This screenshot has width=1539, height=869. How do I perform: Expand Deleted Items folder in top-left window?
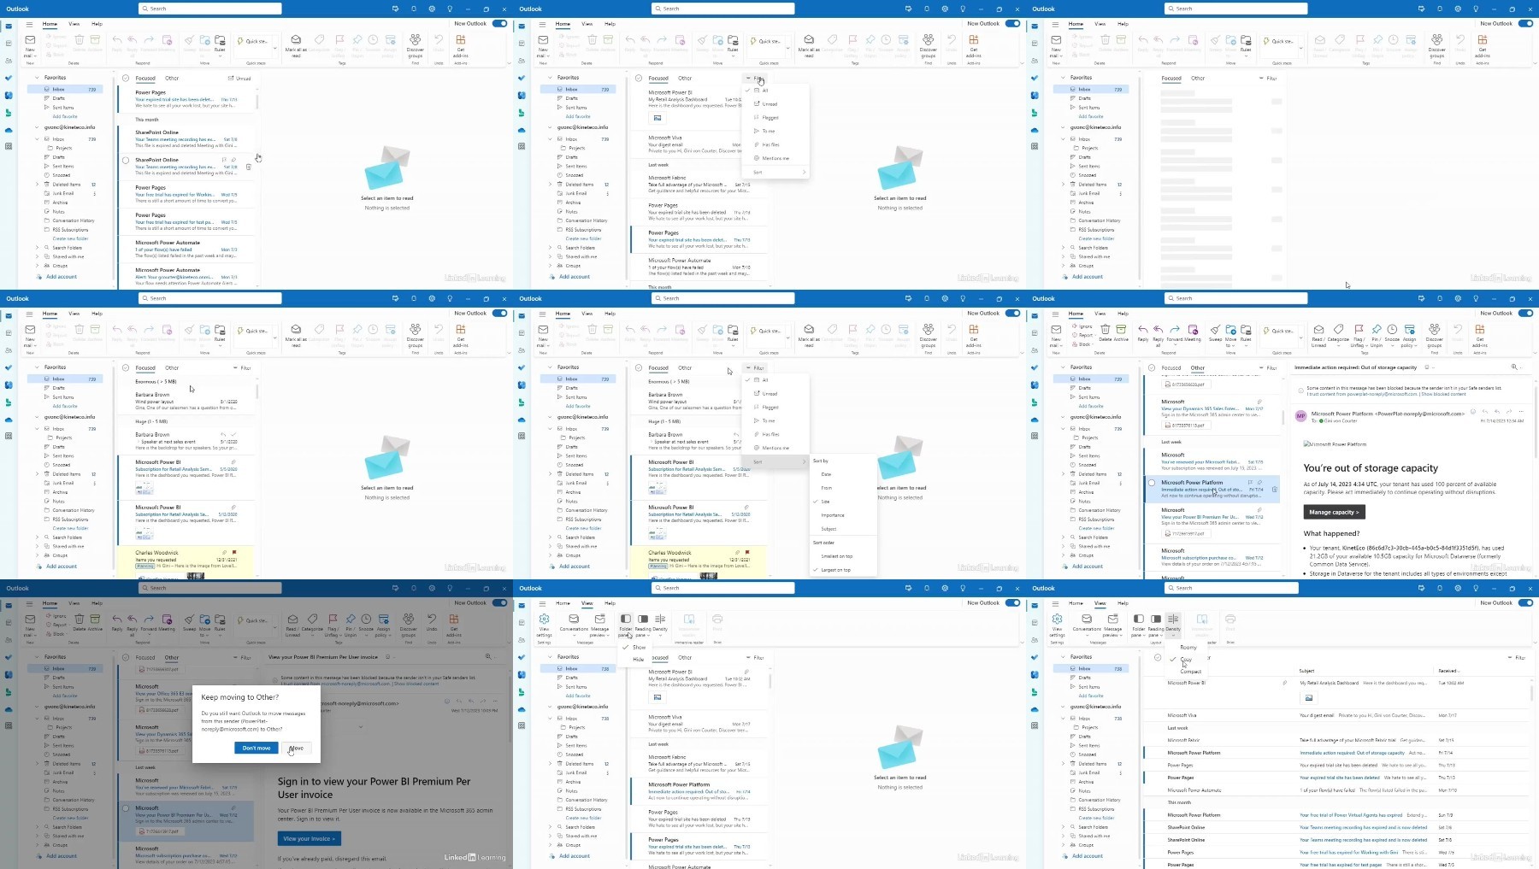click(x=37, y=185)
